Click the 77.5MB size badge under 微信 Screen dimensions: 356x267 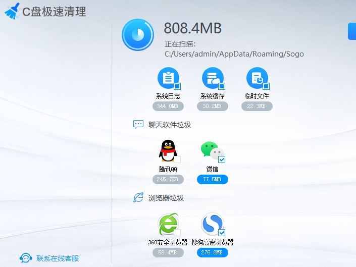pos(213,180)
